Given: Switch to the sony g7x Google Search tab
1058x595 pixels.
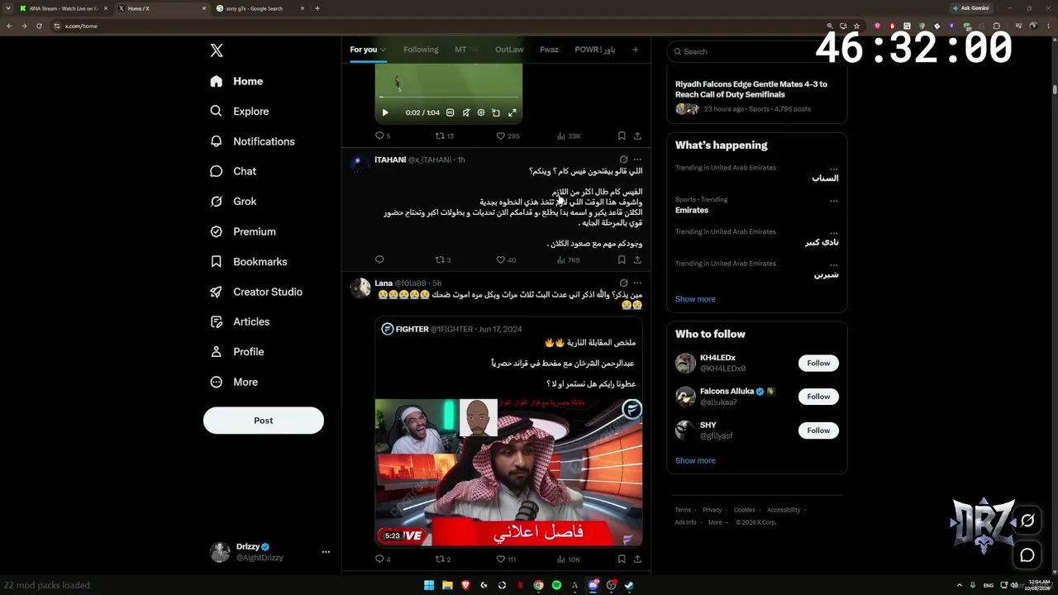Looking at the screenshot, I should (x=260, y=8).
